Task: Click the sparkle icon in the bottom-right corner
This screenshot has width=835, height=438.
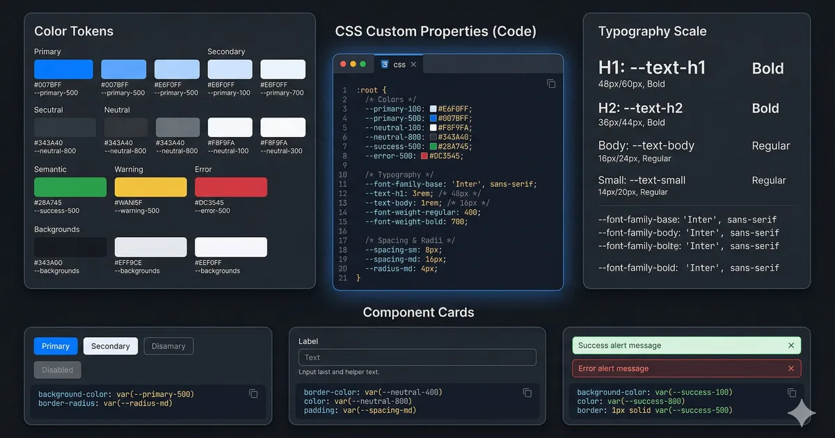Action: (x=802, y=413)
